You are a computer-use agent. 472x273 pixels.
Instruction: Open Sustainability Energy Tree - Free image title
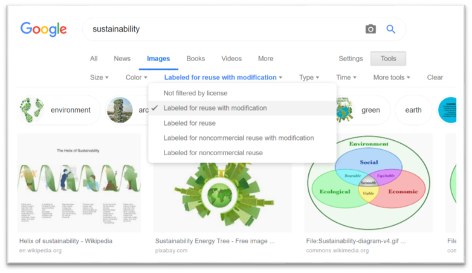pos(215,241)
